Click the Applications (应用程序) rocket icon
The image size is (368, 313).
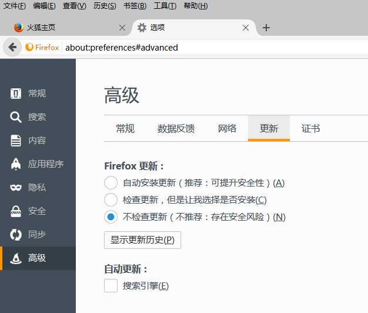[x=16, y=164]
